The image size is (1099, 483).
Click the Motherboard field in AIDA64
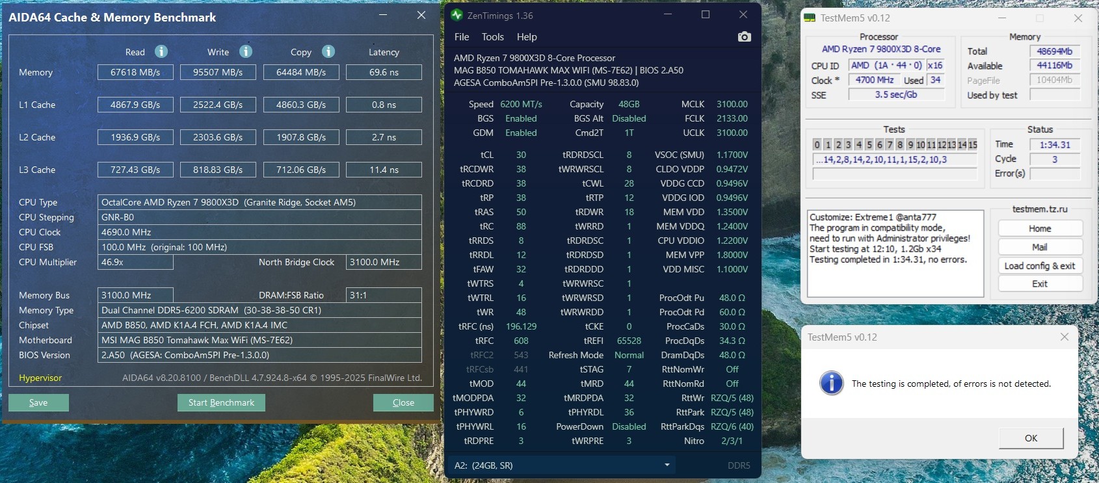(259, 340)
